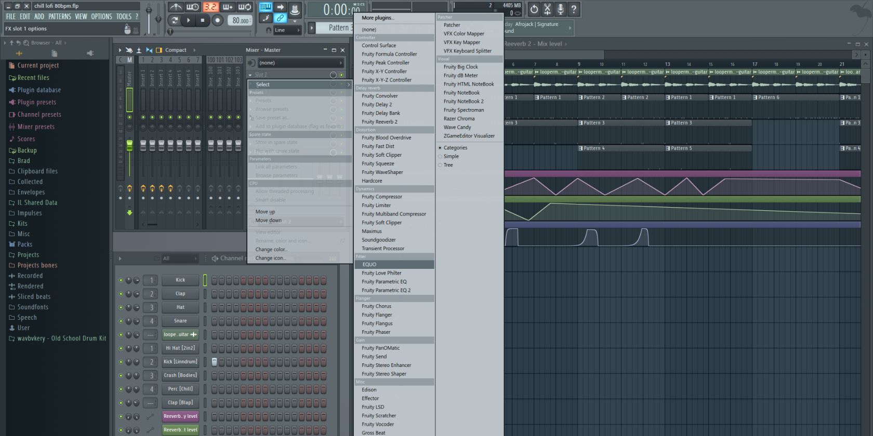The width and height of the screenshot is (873, 436).
Task: Toggle loop recording icon
Action: (x=245, y=7)
